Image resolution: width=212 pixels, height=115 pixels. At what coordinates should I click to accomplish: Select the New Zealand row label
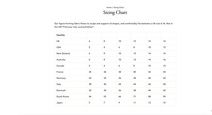[63, 53]
